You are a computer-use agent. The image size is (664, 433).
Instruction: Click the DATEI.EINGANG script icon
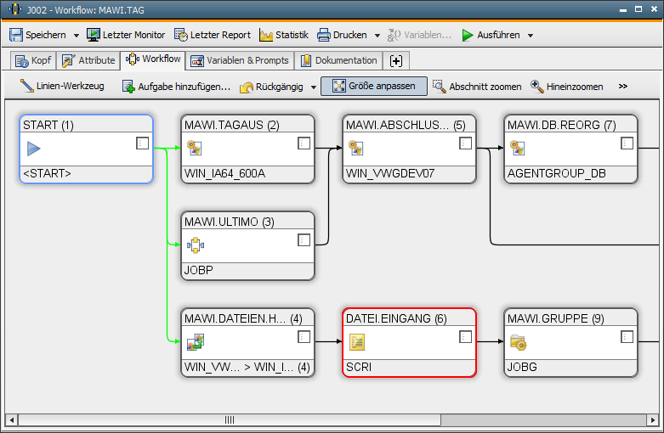(x=357, y=342)
